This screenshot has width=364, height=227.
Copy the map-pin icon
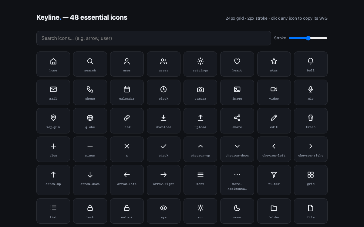click(x=53, y=121)
